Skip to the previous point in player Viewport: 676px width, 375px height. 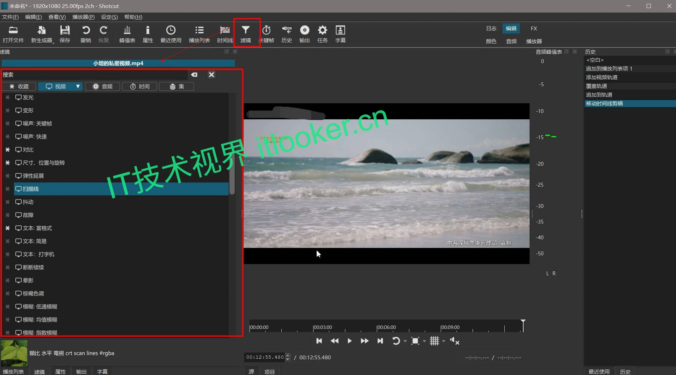(x=319, y=341)
